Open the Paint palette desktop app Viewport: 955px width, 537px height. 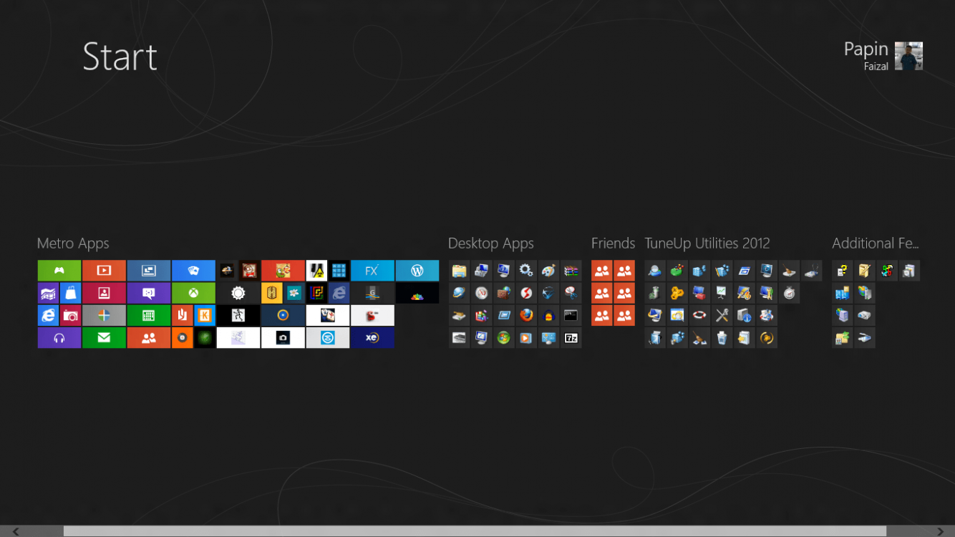click(548, 271)
